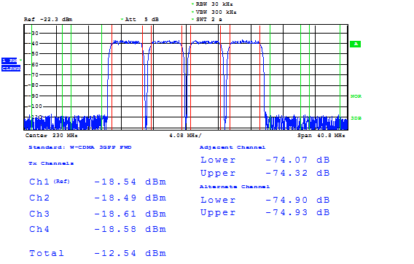Click the adjacent Upper -74.32 dB value

[297, 173]
